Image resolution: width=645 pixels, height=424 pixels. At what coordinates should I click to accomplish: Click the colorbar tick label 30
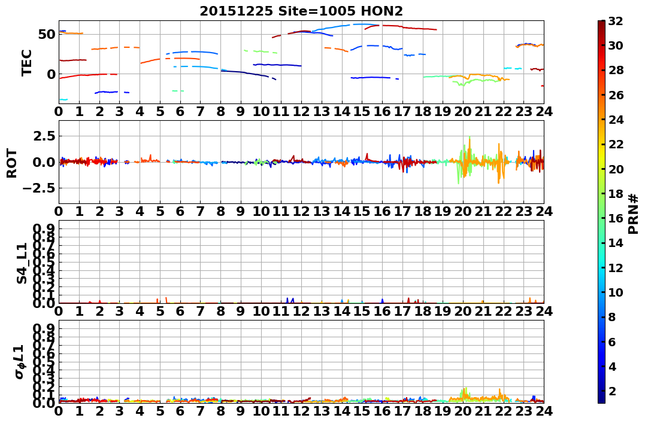tap(616, 45)
